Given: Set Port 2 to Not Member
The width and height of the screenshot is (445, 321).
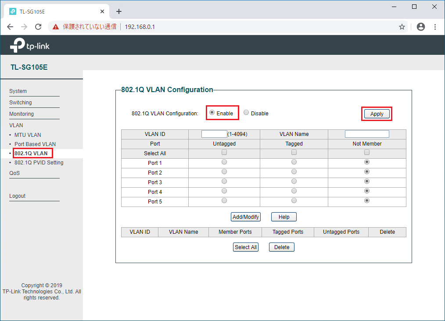Looking at the screenshot, I should [367, 172].
